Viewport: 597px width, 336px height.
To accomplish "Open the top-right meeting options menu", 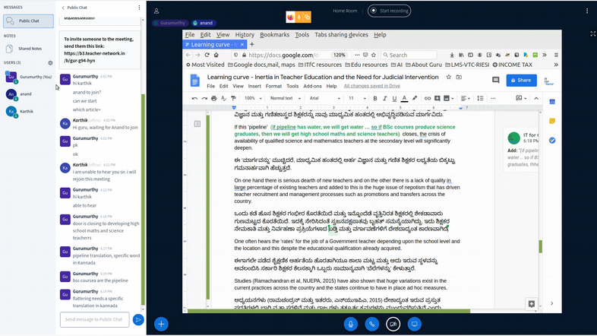I will (587, 11).
